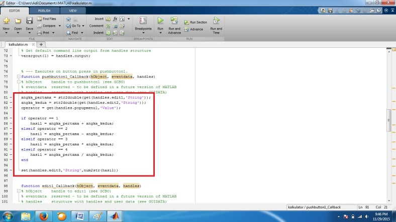The width and height of the screenshot is (396, 222).
Task: Click the Find Files icon
Action: [49, 19]
